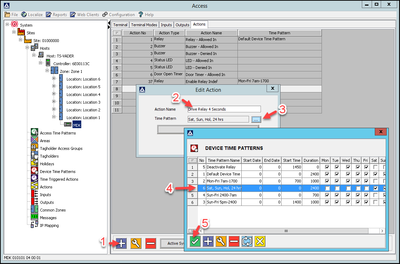Collapse Zone 1 tree node

47,71
